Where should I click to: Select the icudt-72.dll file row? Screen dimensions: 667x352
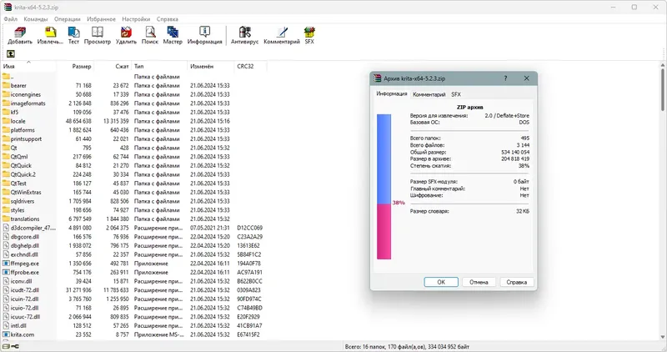132,290
